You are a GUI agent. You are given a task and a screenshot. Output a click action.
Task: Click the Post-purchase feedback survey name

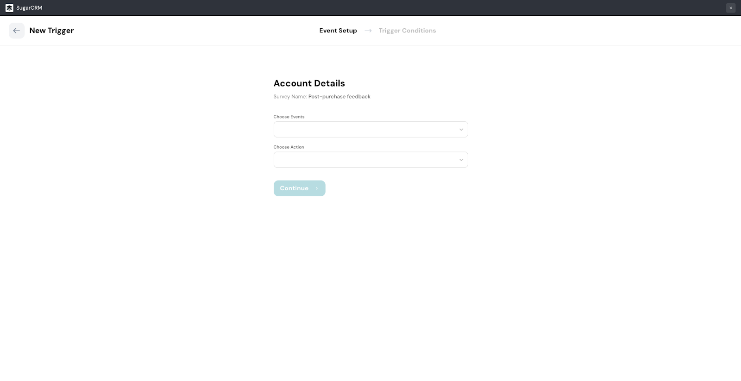(339, 97)
